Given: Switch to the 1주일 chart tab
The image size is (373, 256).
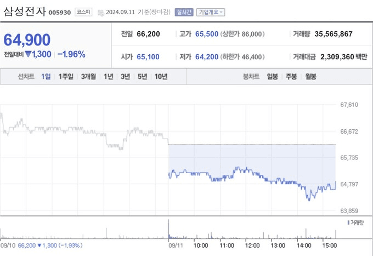Looking at the screenshot, I should click(66, 77).
